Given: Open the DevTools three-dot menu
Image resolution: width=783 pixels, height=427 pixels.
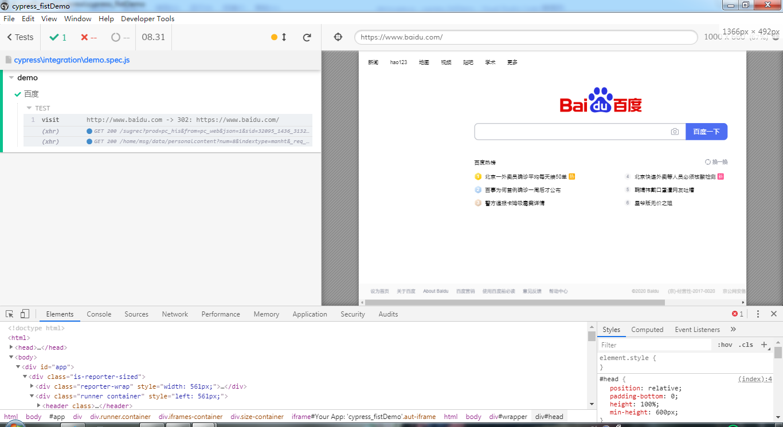Looking at the screenshot, I should point(758,314).
